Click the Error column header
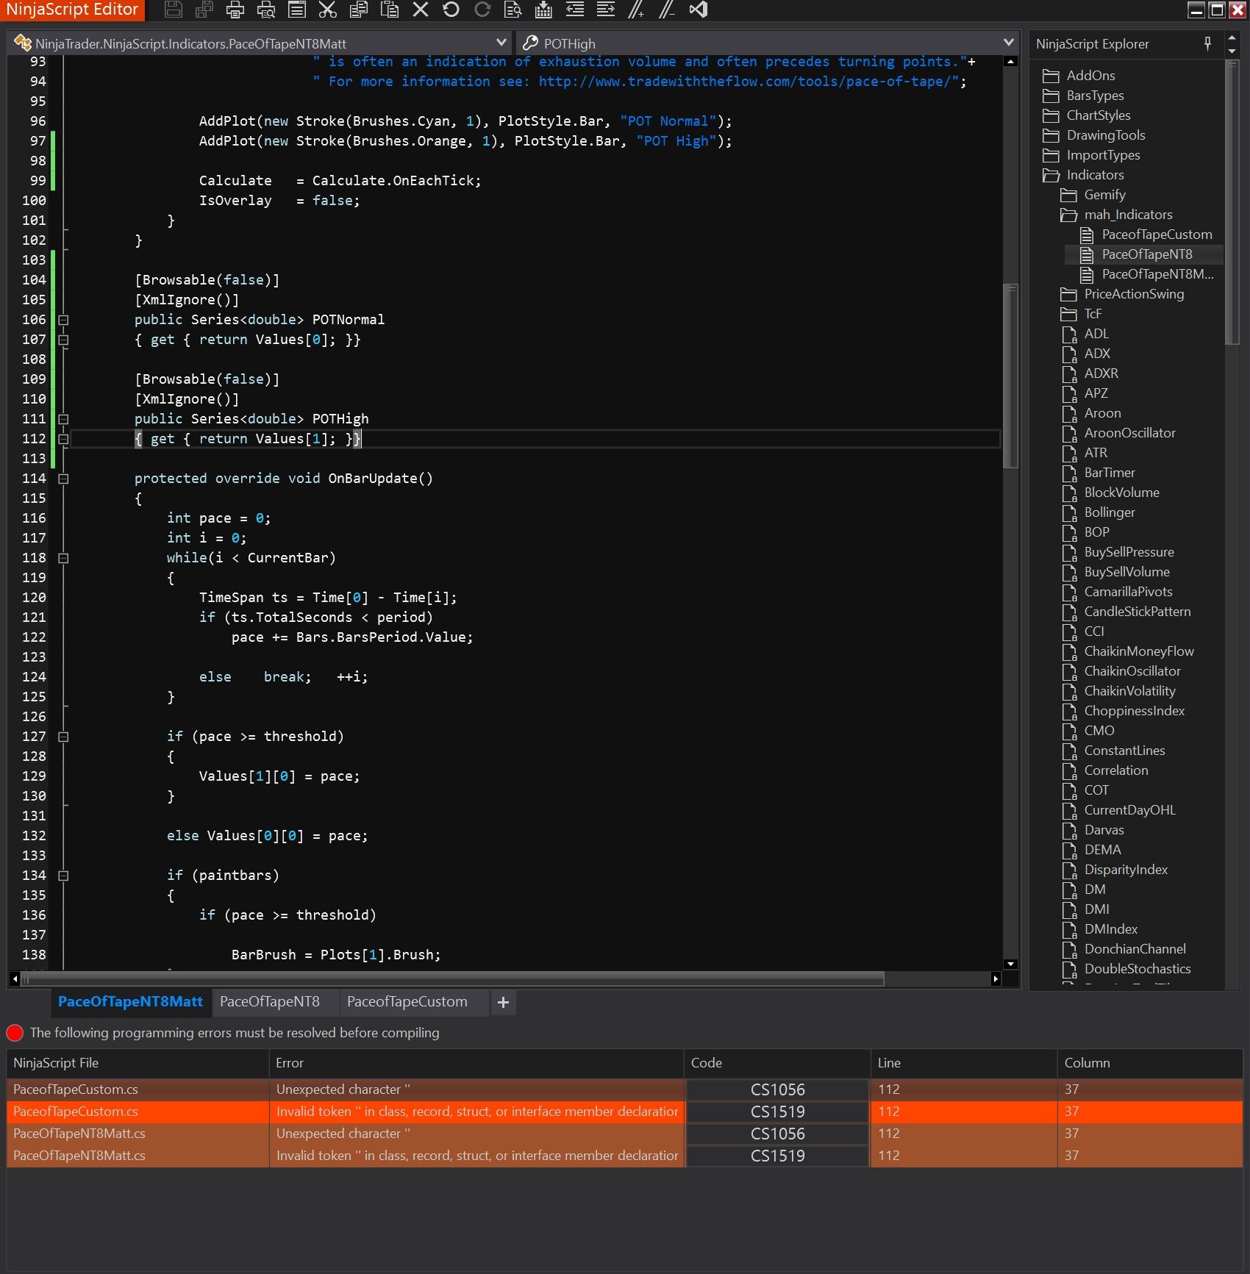This screenshot has width=1250, height=1274. click(x=476, y=1063)
